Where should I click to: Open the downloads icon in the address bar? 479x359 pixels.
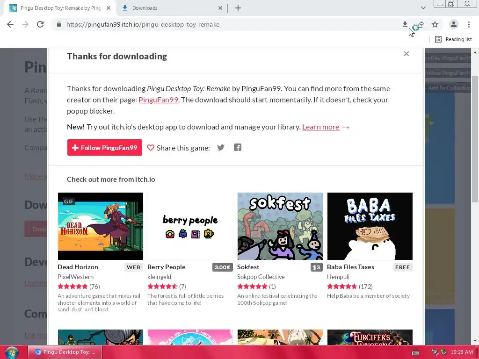pyautogui.click(x=405, y=24)
